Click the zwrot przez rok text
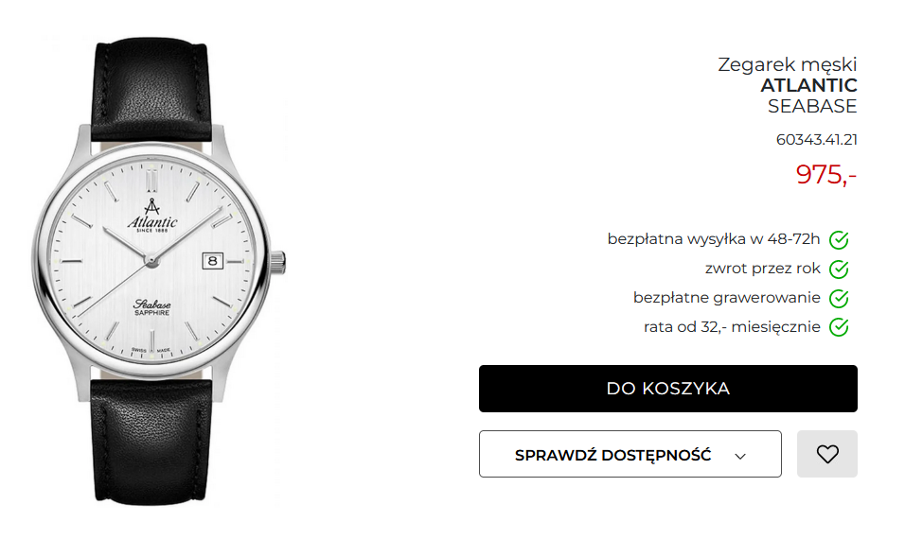905x539 pixels. 762,268
